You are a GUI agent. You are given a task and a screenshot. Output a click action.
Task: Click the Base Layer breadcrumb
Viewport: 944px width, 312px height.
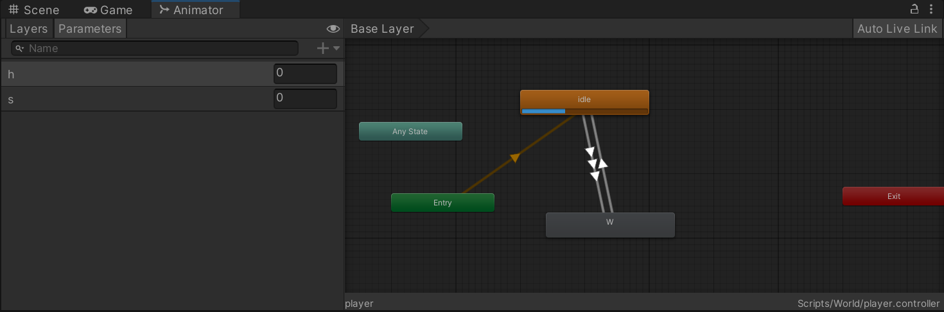[383, 29]
